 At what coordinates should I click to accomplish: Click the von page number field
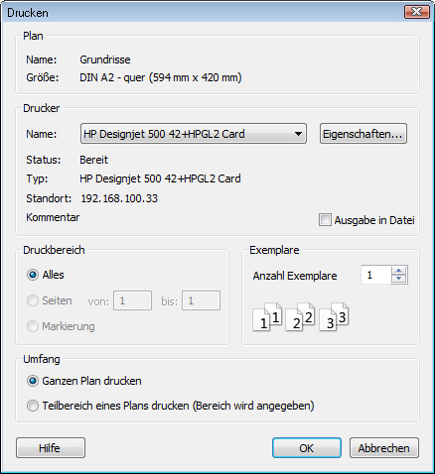point(132,300)
